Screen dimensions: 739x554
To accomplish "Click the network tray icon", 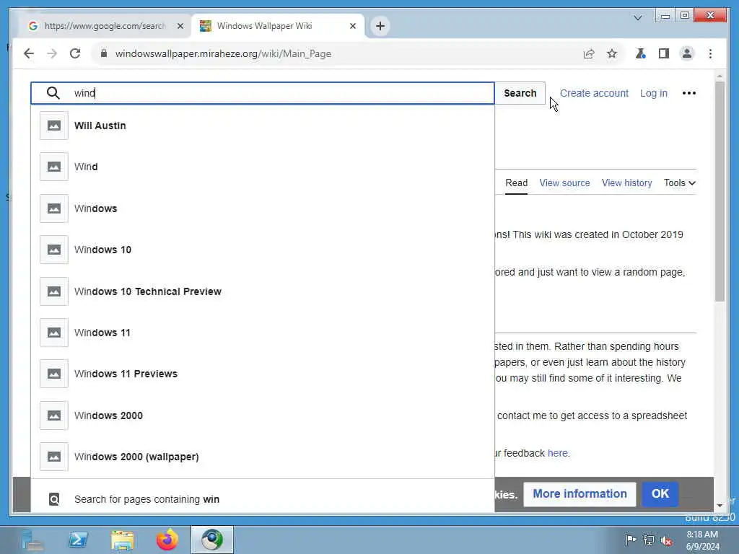I will click(649, 540).
